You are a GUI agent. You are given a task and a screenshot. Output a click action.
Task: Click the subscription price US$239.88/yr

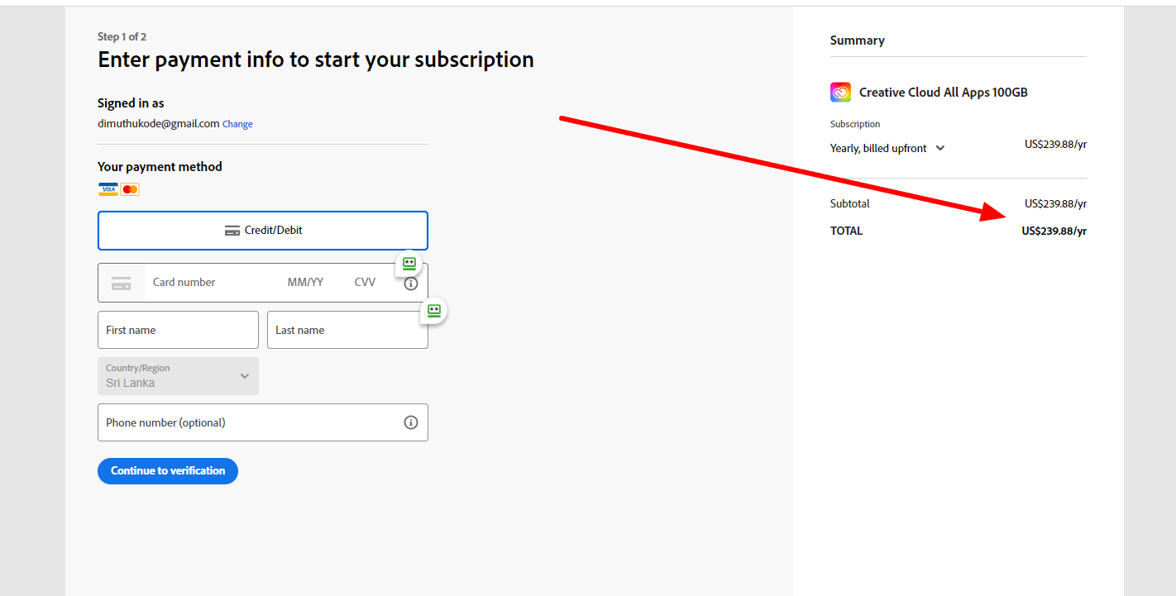click(1055, 144)
